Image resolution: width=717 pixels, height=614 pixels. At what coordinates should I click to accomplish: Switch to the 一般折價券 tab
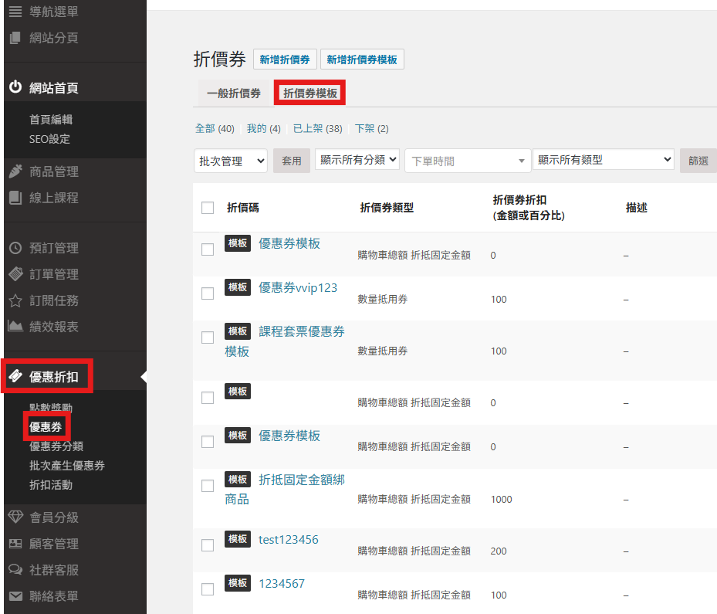pyautogui.click(x=233, y=93)
